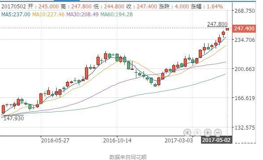
Task: Click the low price 244.800 value
Action: coord(114,7)
